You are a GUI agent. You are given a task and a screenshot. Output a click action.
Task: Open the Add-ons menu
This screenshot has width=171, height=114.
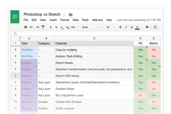point(97,20)
